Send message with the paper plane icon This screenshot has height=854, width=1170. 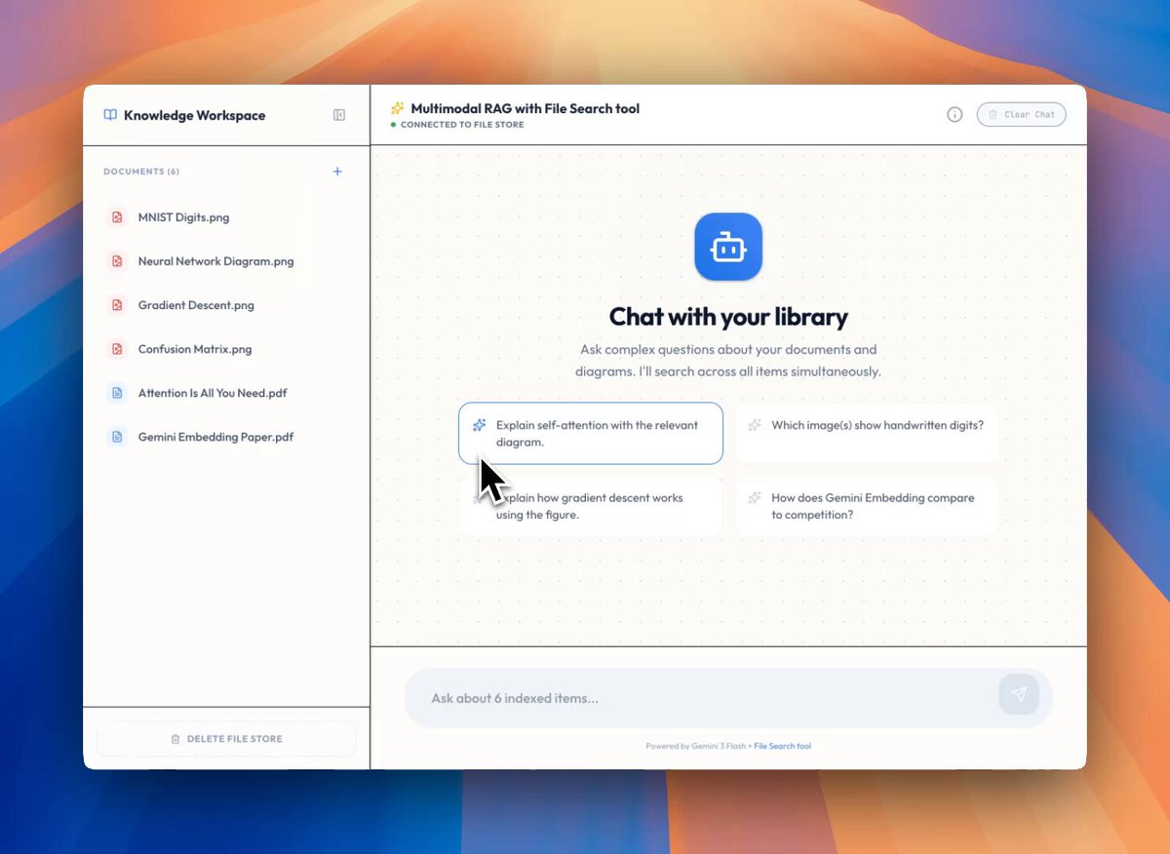[1019, 694]
